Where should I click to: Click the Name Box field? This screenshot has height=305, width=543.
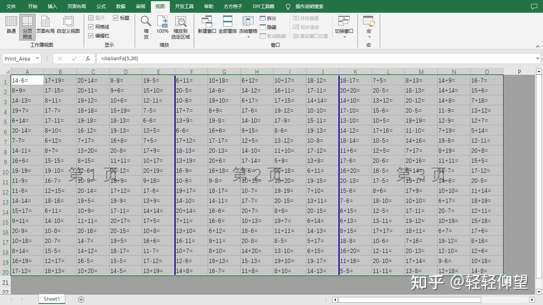click(18, 59)
